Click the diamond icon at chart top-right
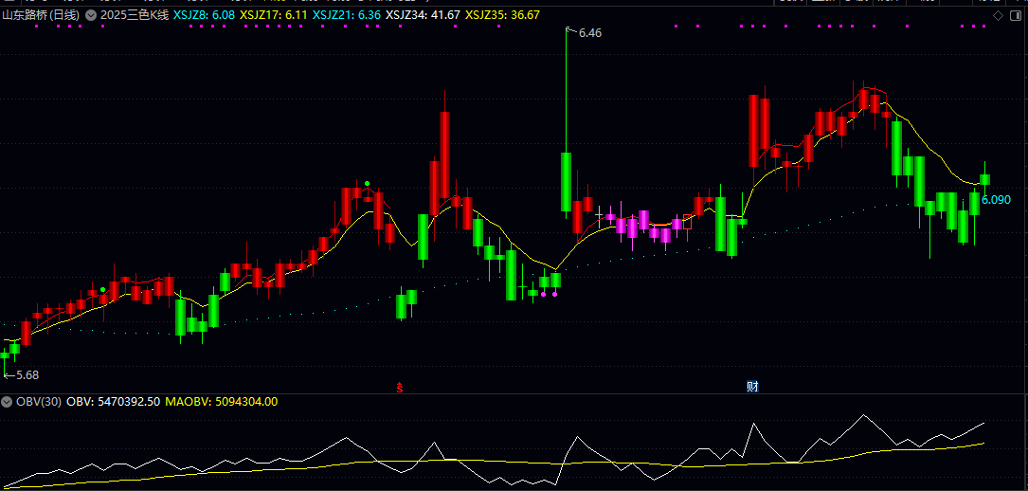The width and height of the screenshot is (1028, 491). (x=998, y=15)
